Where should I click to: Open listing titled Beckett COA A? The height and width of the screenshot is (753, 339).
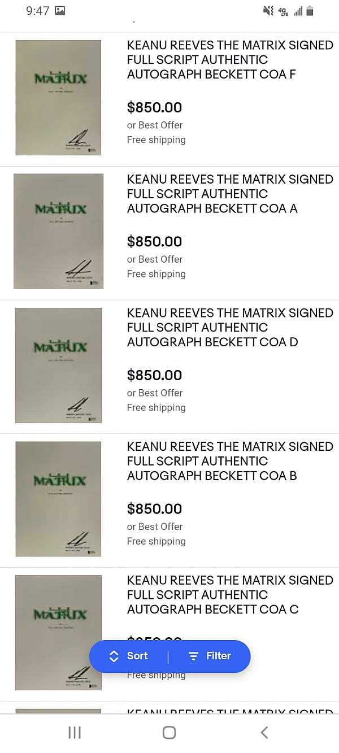229,194
